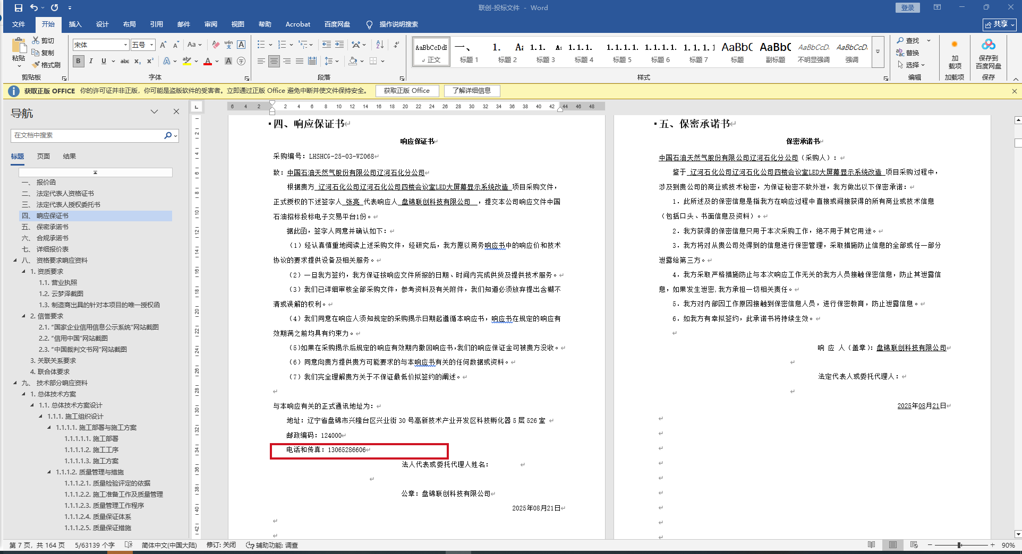
Task: Increase font size with the grow-font icon
Action: click(163, 45)
